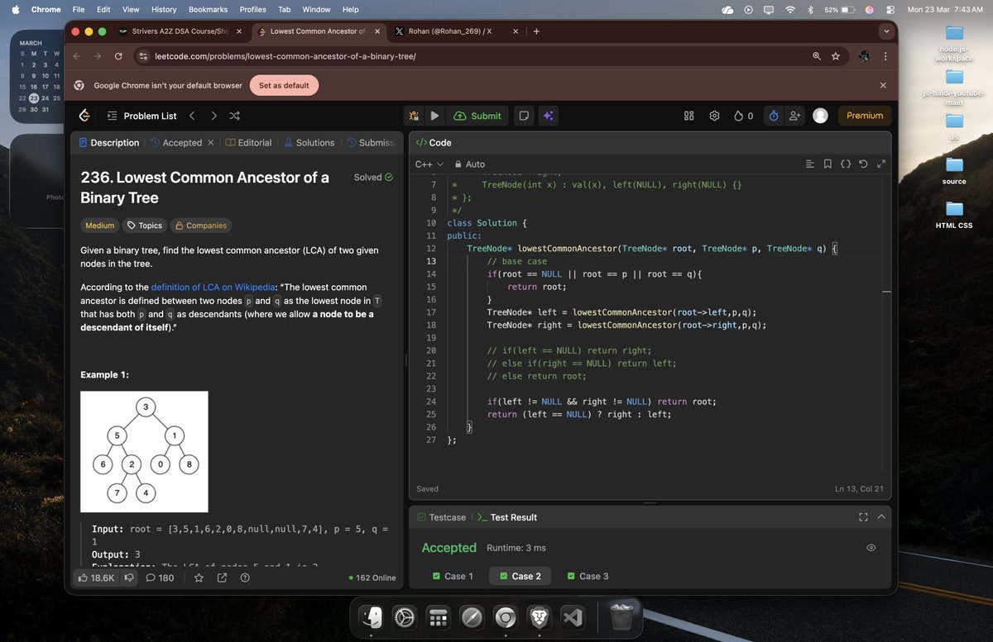This screenshot has height=642, width=993.
Task: Open the Chrome zoom magnifier icon
Action: [x=817, y=56]
